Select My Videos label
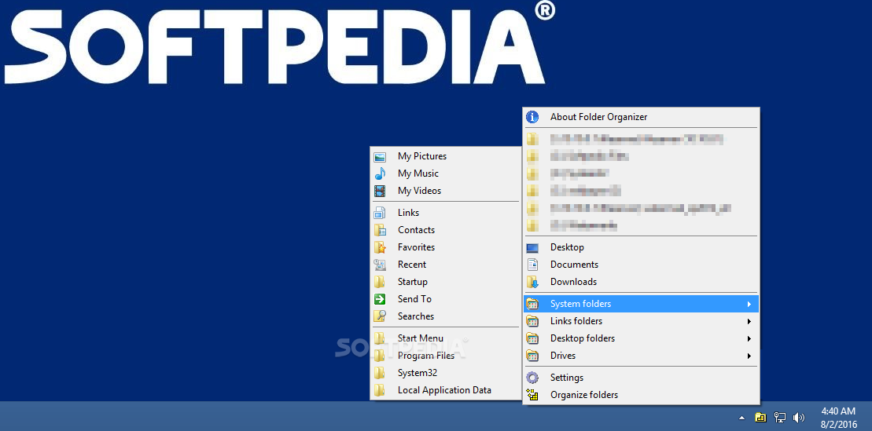Screen dimensions: 872x431 (419, 191)
